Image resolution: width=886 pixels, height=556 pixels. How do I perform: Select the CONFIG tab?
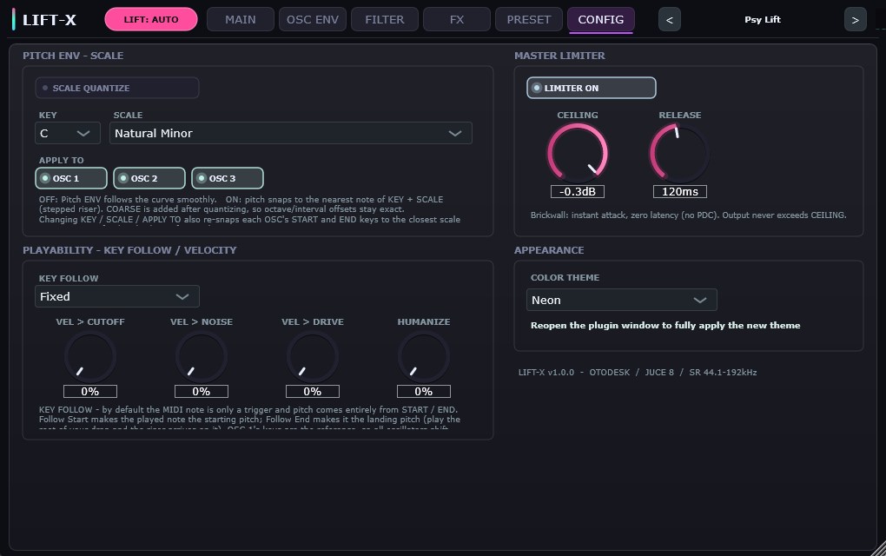pyautogui.click(x=600, y=20)
